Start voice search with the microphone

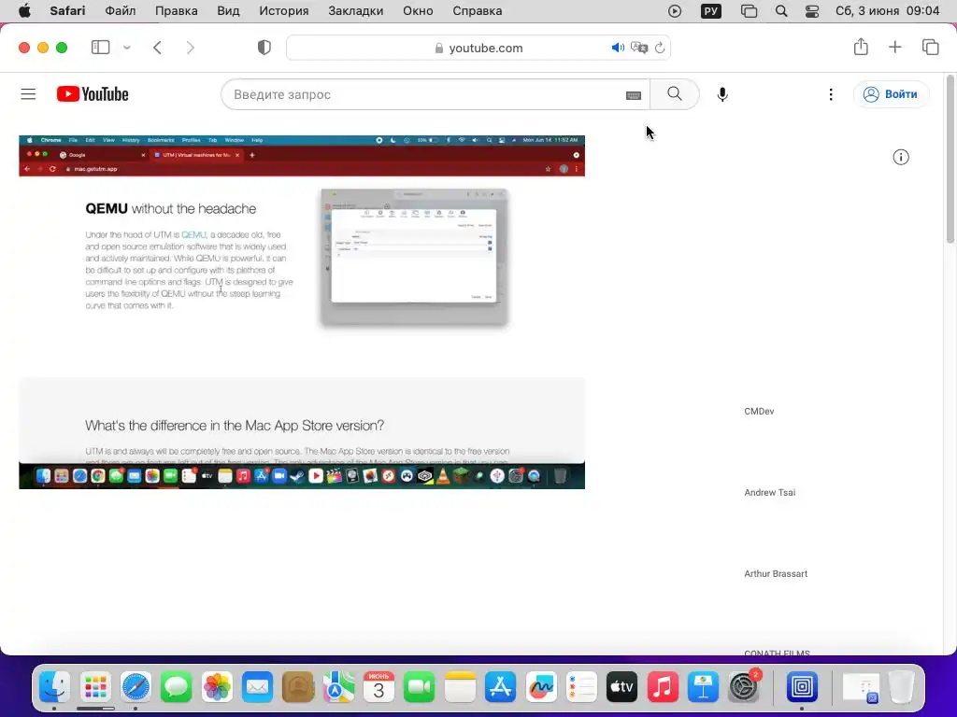722,94
